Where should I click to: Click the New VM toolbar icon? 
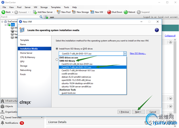coord(92,12)
